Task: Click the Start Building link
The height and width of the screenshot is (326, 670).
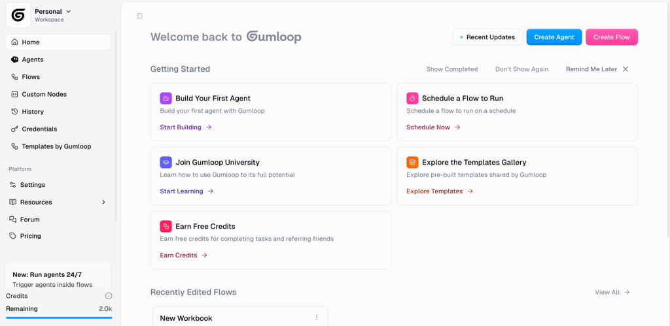Action: (186, 127)
